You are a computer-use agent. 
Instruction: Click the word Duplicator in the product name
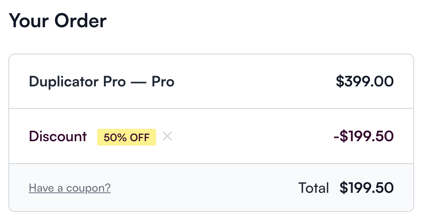[x=64, y=82]
